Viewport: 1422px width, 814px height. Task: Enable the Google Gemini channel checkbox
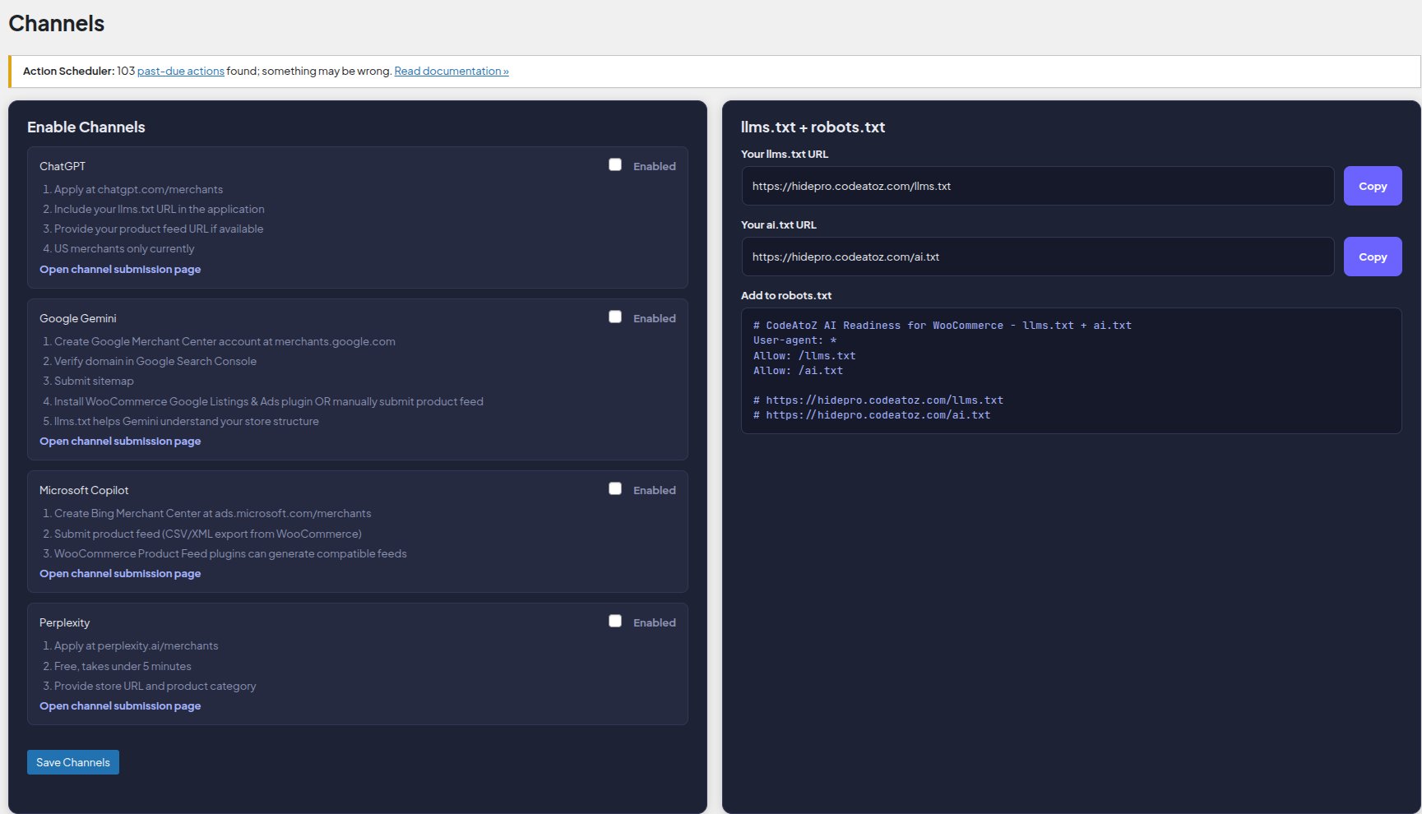pyautogui.click(x=615, y=316)
